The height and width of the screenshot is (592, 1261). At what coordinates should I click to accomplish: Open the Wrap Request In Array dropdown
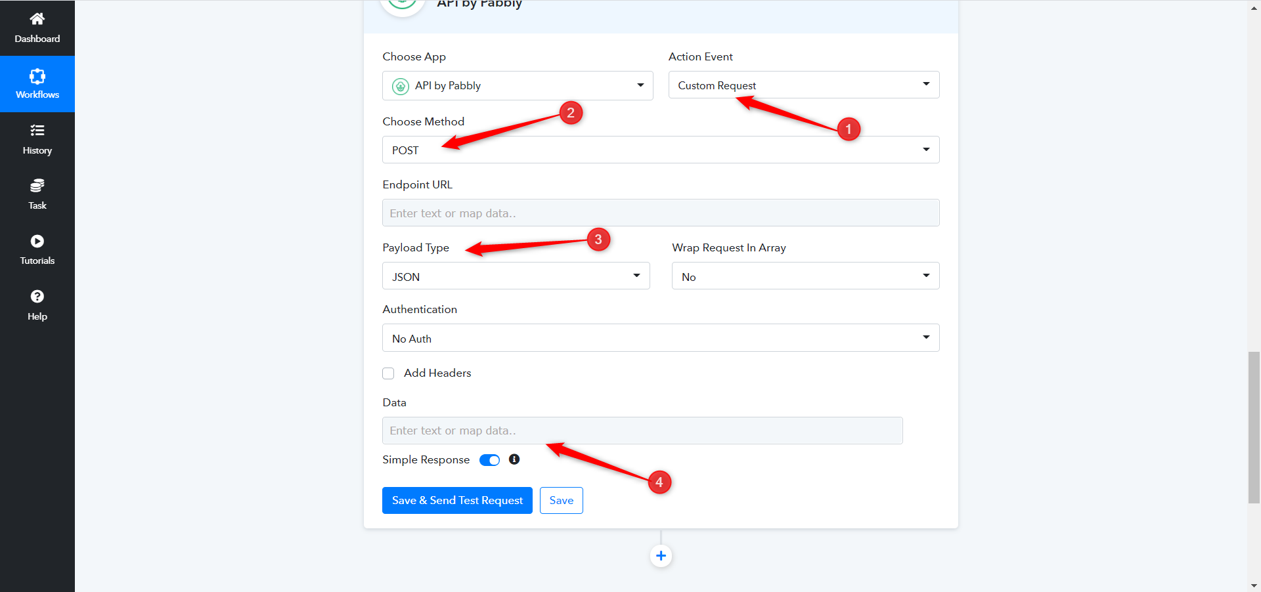[x=806, y=276]
